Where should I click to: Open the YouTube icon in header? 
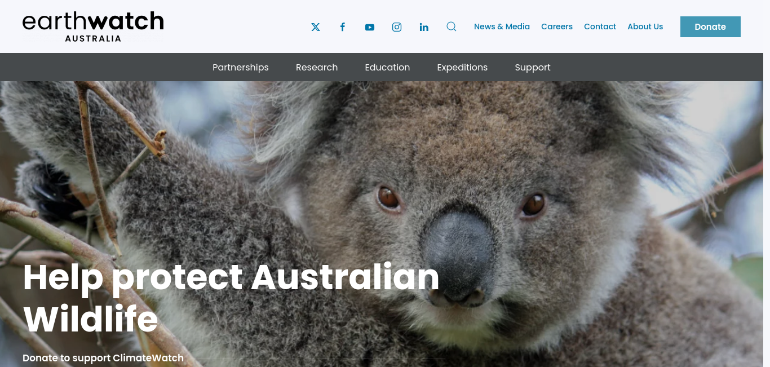pyautogui.click(x=370, y=27)
